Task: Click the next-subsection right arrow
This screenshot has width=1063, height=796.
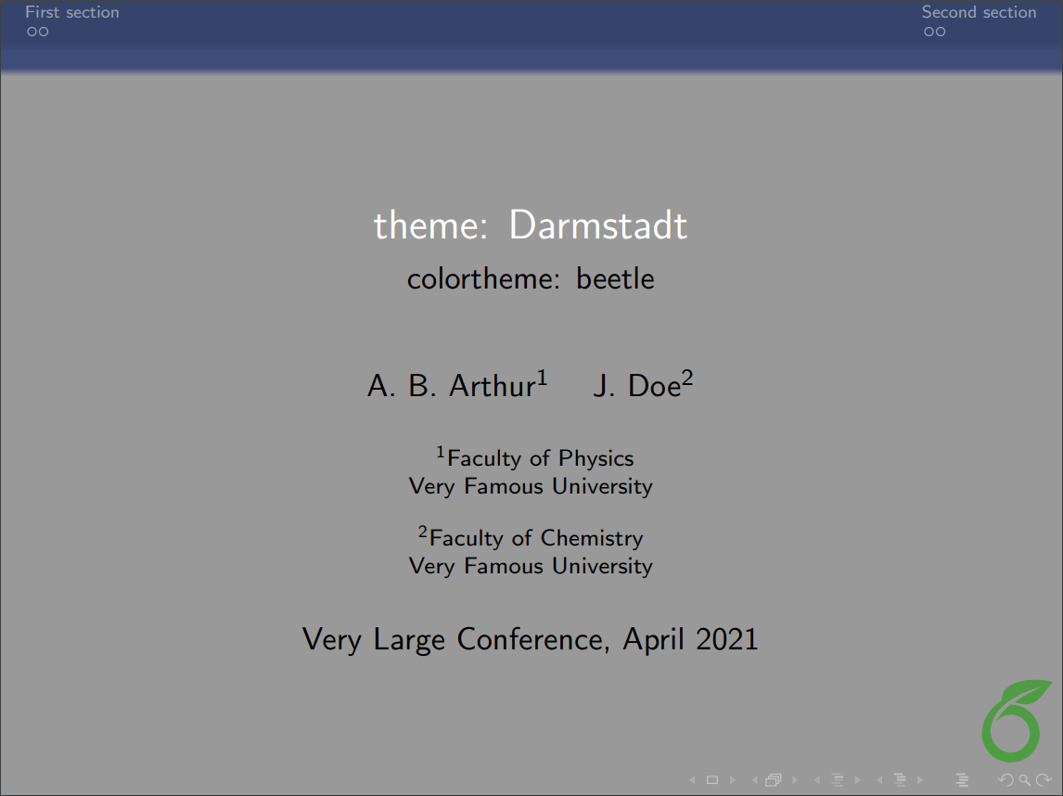Action: click(857, 778)
